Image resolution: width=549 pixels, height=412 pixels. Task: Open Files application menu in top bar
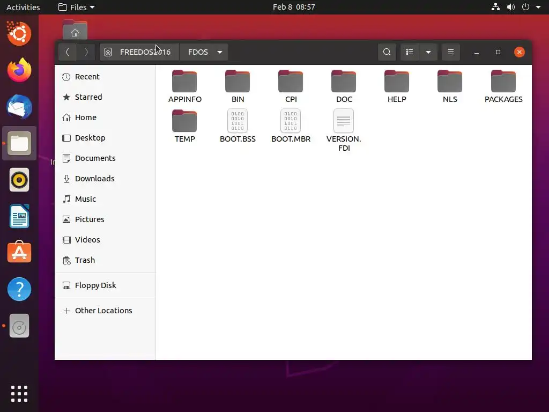coord(76,7)
